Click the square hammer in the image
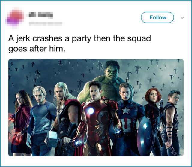 [x=52, y=139]
